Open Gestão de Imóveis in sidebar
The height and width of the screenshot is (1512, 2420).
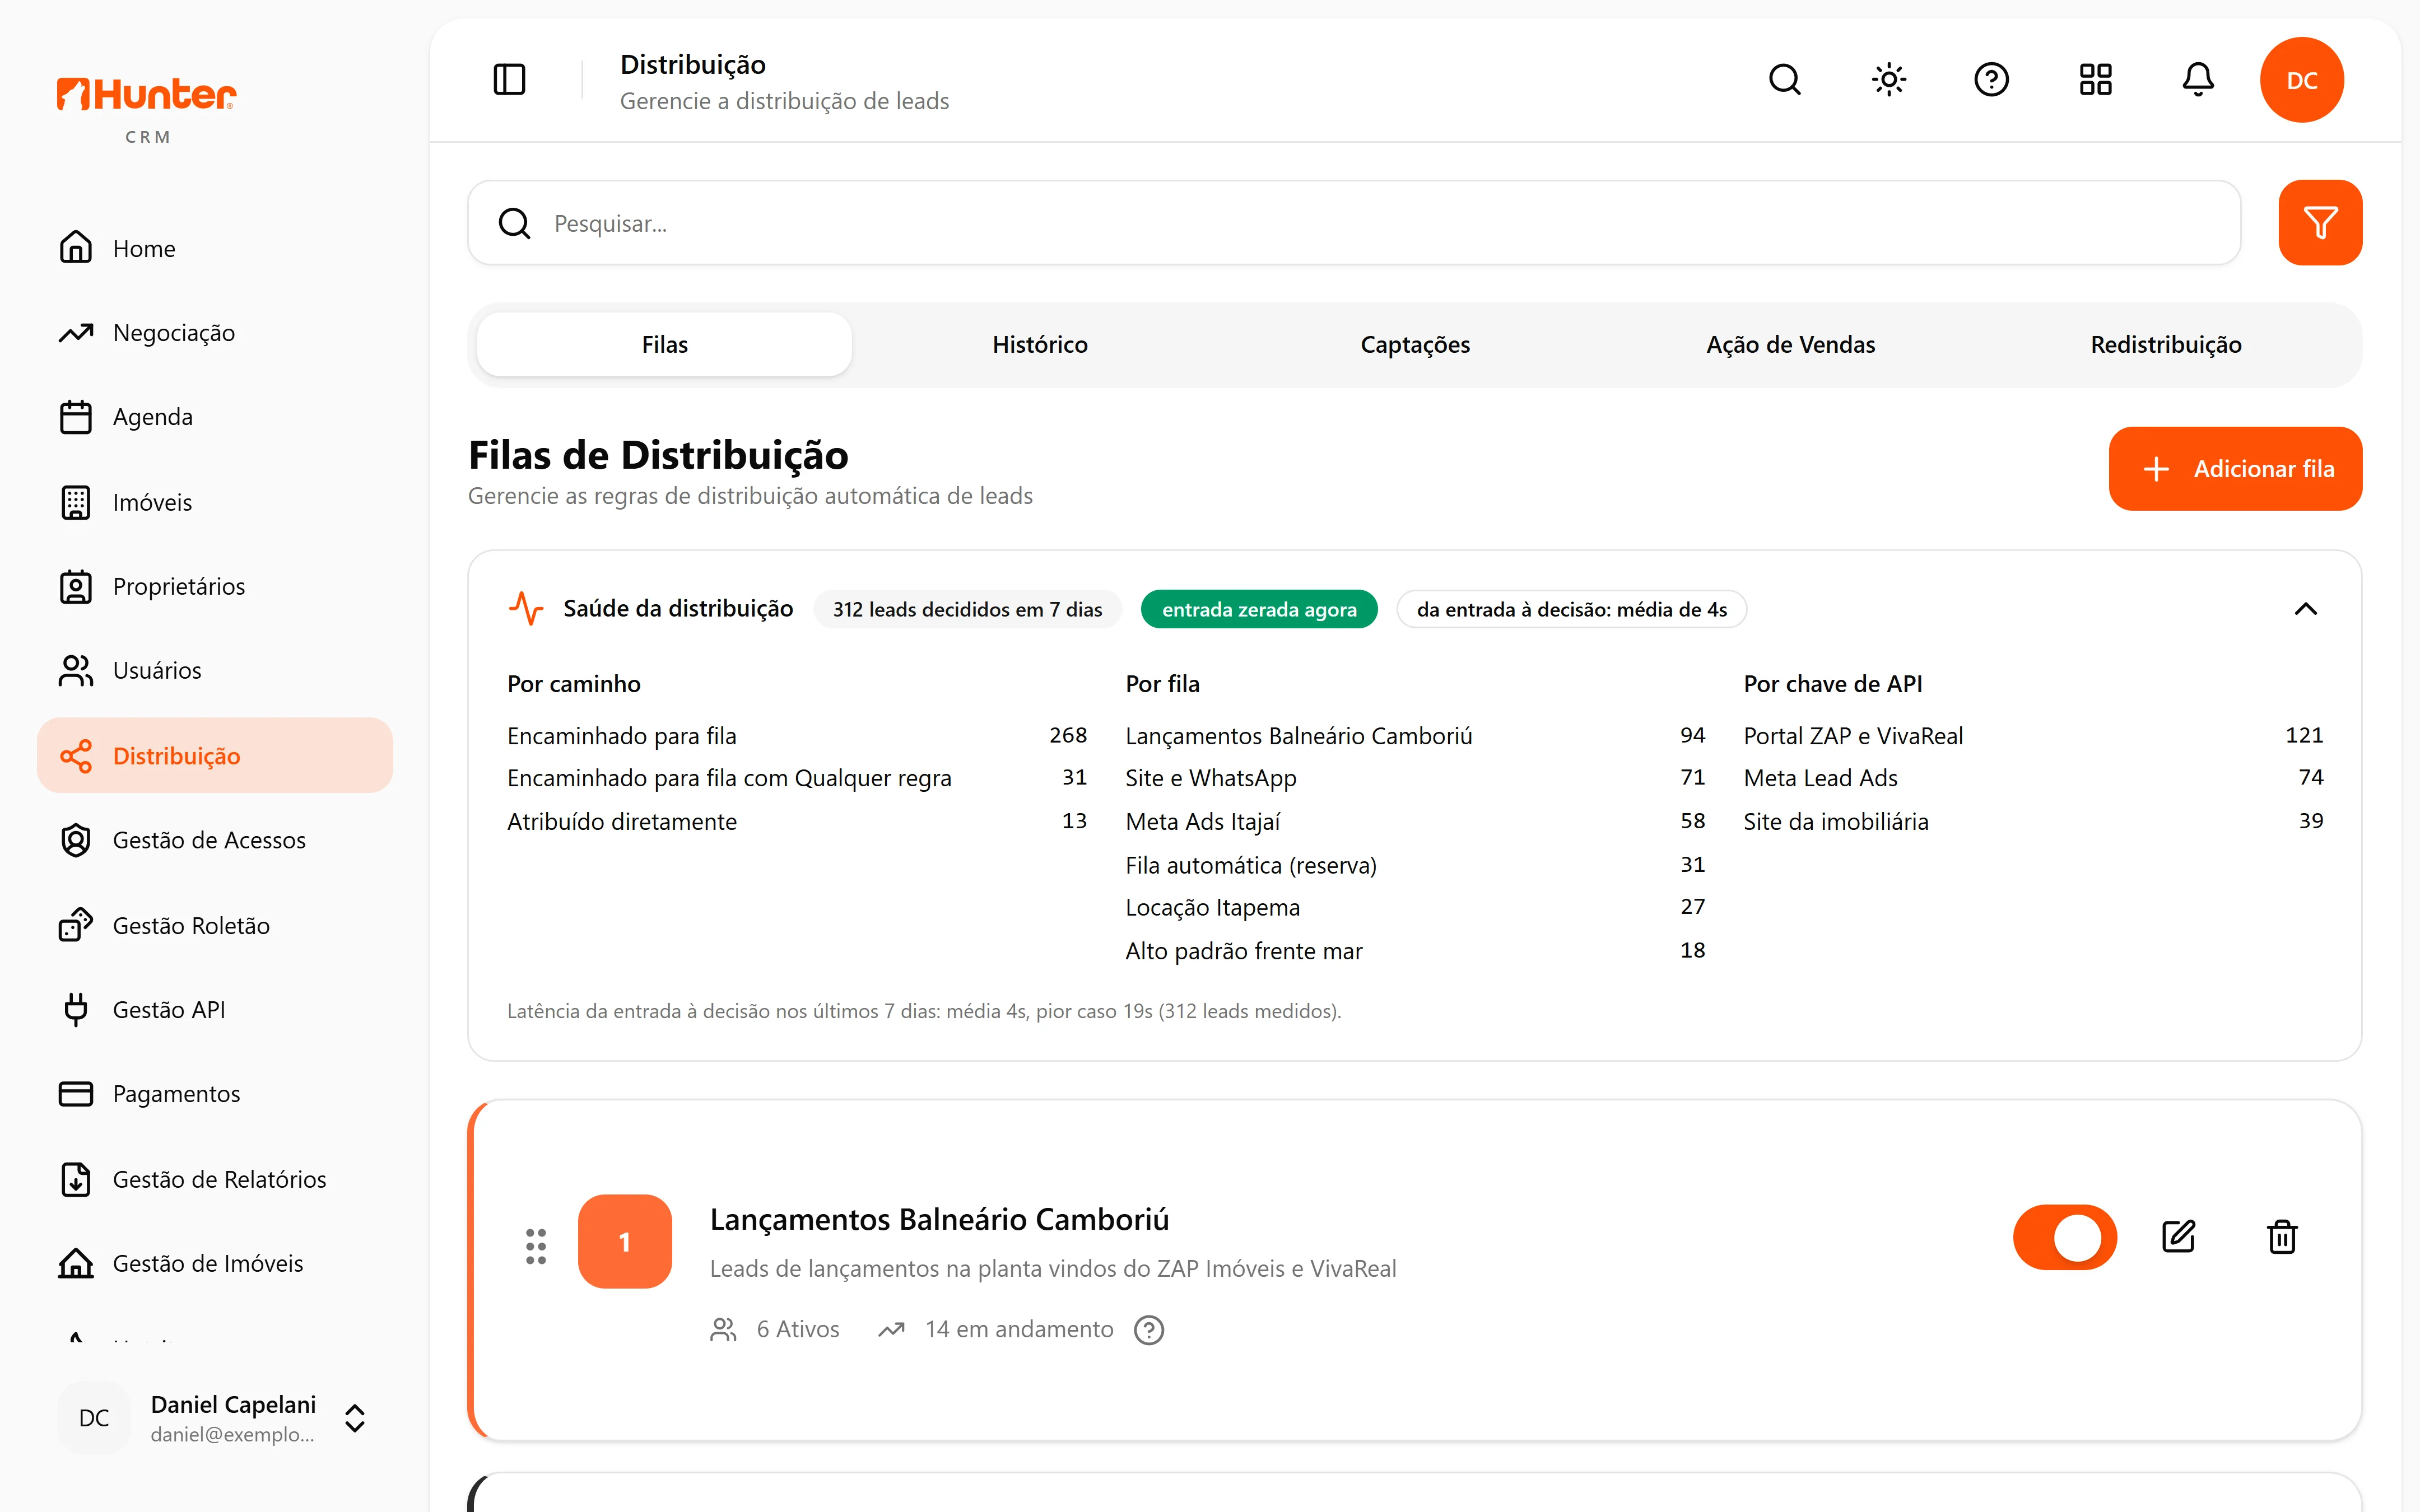pyautogui.click(x=215, y=1263)
